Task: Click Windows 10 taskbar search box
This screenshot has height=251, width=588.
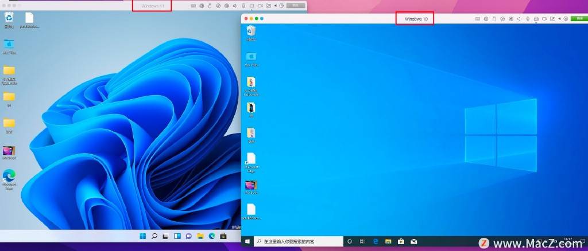Action: 299,242
